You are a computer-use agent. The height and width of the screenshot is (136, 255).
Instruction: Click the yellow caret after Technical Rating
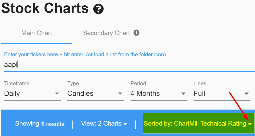point(250,124)
